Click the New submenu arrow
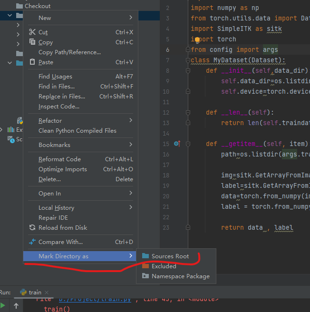The height and width of the screenshot is (312, 310). point(131,18)
